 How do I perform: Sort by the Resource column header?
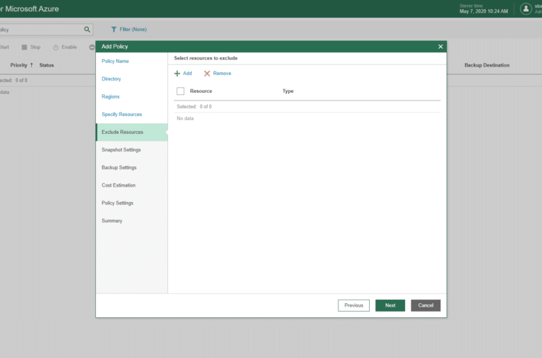coord(201,91)
